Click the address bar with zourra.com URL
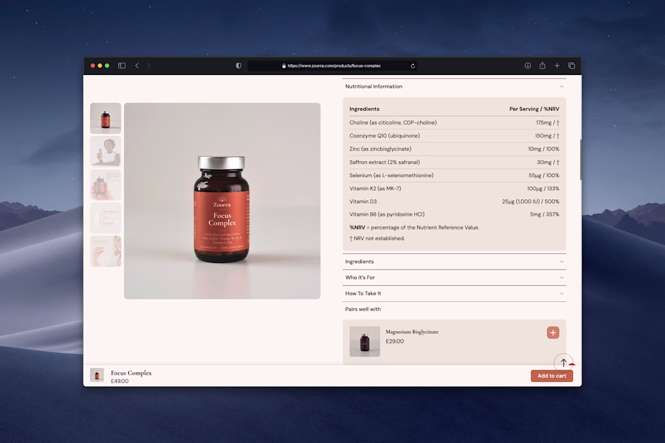Viewport: 665px width, 443px height. pyautogui.click(x=332, y=66)
